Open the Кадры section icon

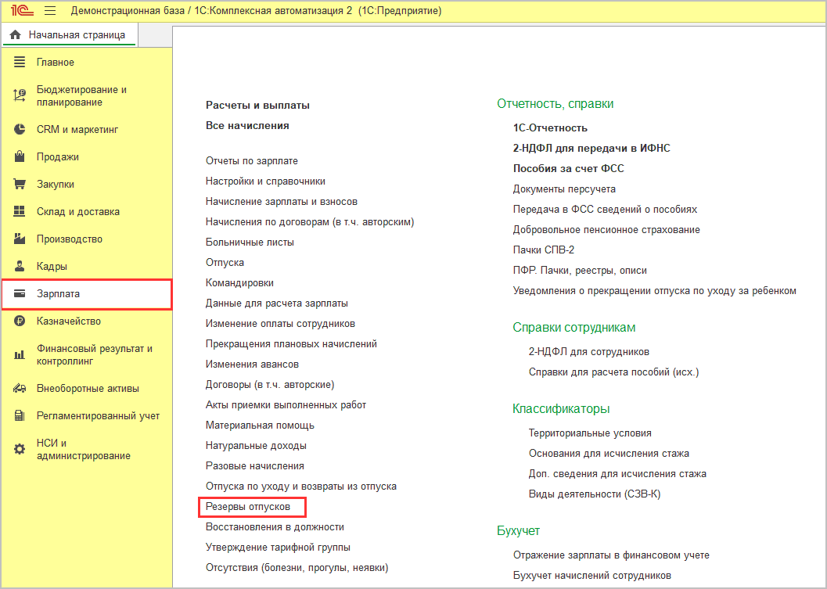coord(19,267)
